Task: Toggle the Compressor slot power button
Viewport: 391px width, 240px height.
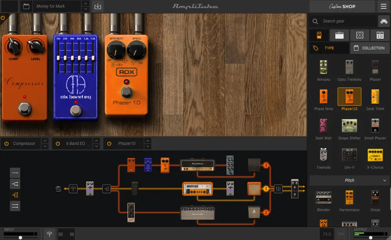Action: tap(7, 143)
